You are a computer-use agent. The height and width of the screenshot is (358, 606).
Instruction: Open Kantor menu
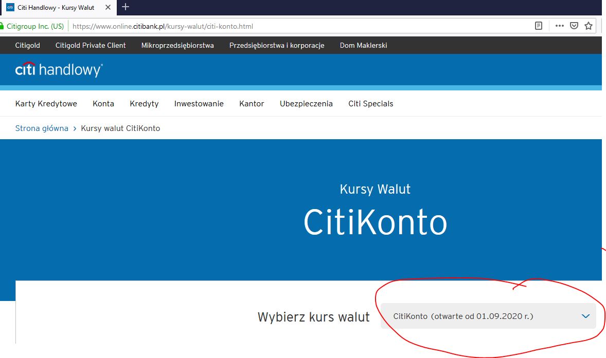(x=252, y=104)
